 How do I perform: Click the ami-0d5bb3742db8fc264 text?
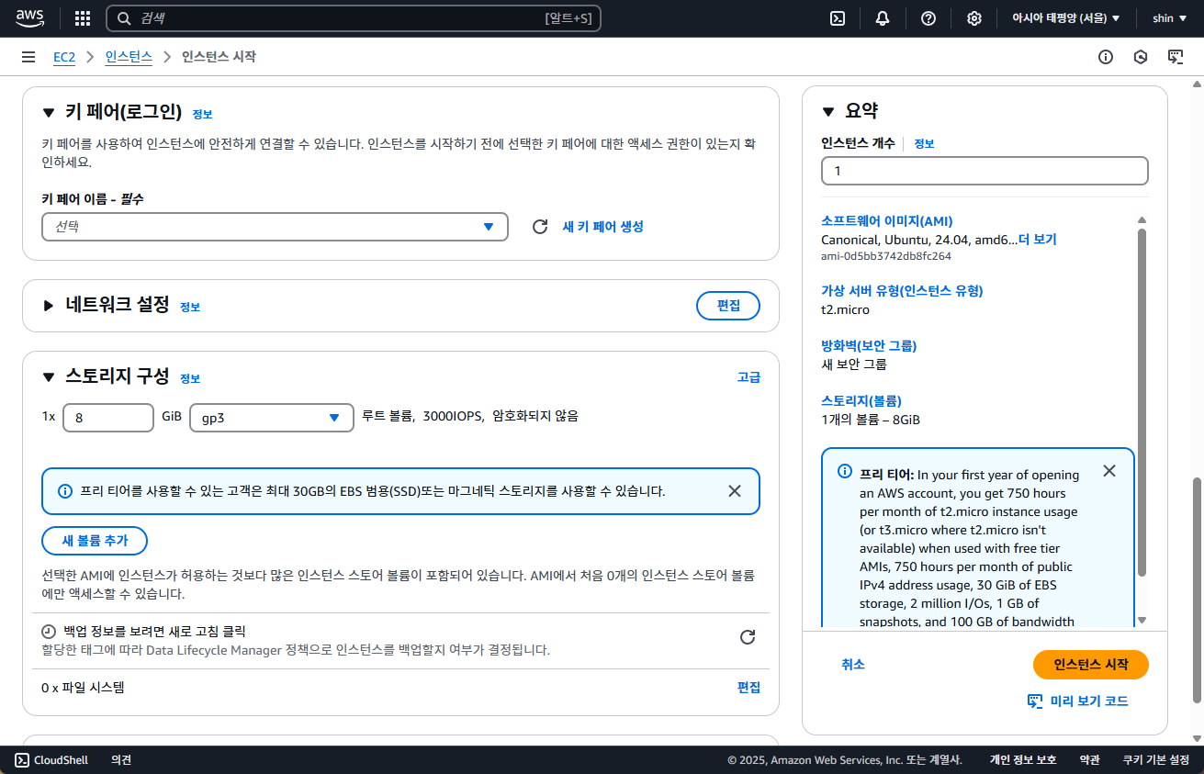click(886, 256)
